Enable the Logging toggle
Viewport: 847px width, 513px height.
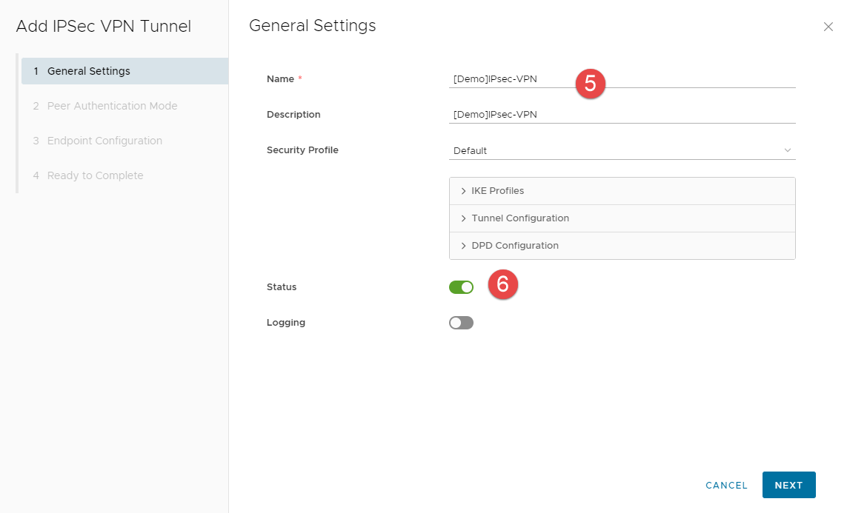coord(461,323)
